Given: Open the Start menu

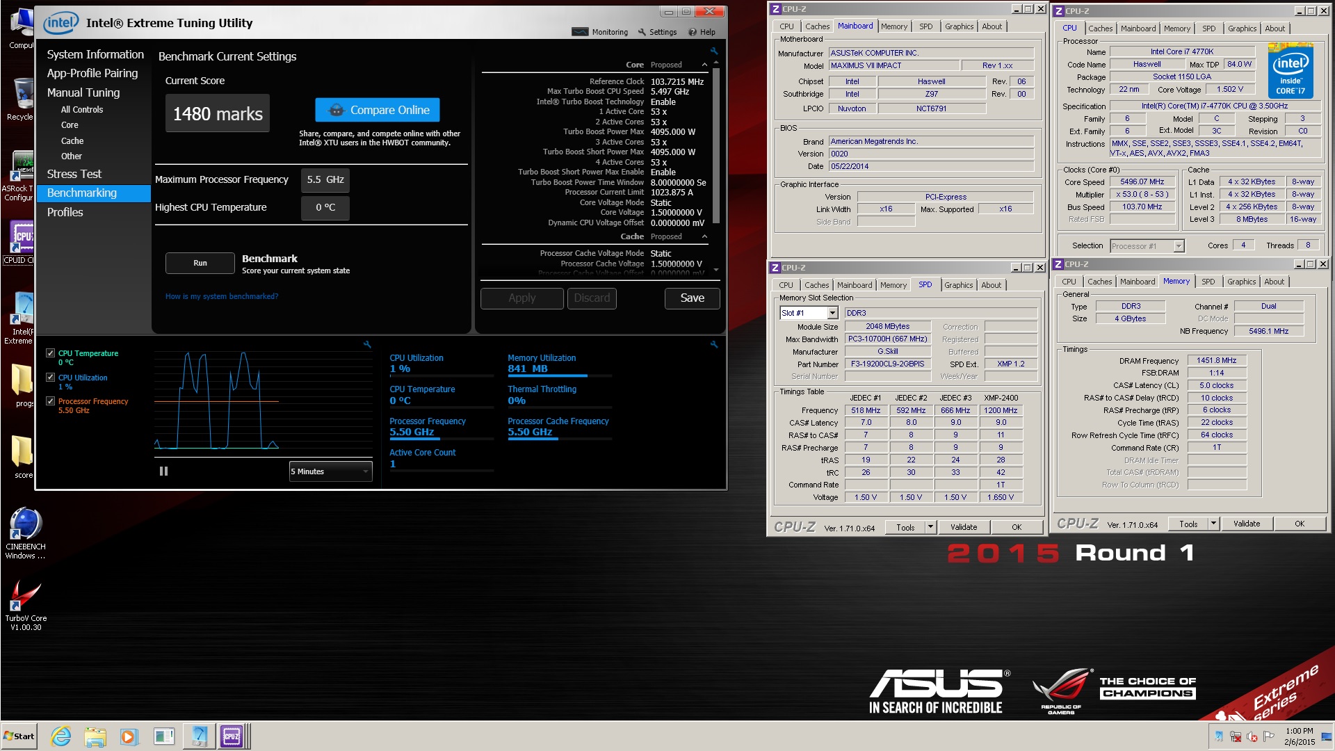Looking at the screenshot, I should click(x=19, y=736).
